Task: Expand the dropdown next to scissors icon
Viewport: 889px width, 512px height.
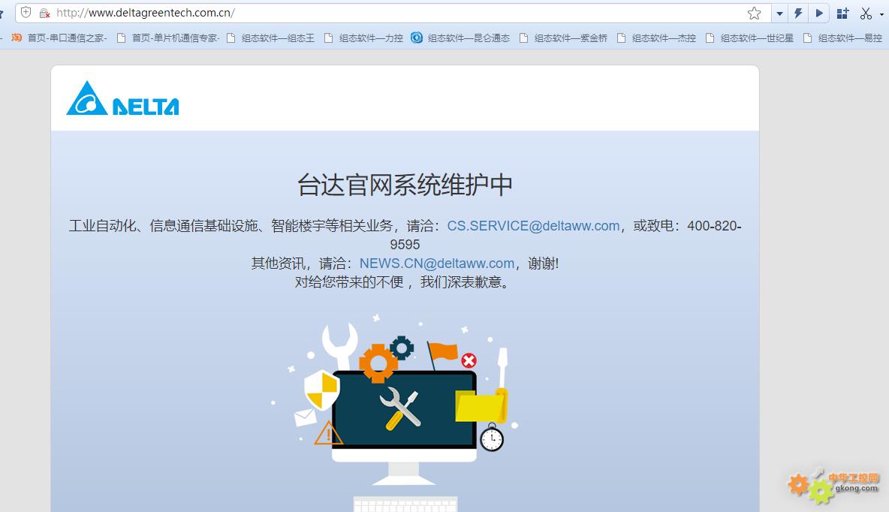Action: tap(881, 14)
